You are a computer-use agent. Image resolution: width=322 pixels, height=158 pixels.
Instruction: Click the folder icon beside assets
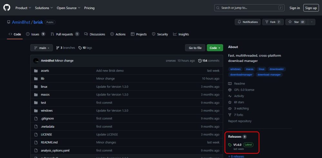click(x=36, y=71)
